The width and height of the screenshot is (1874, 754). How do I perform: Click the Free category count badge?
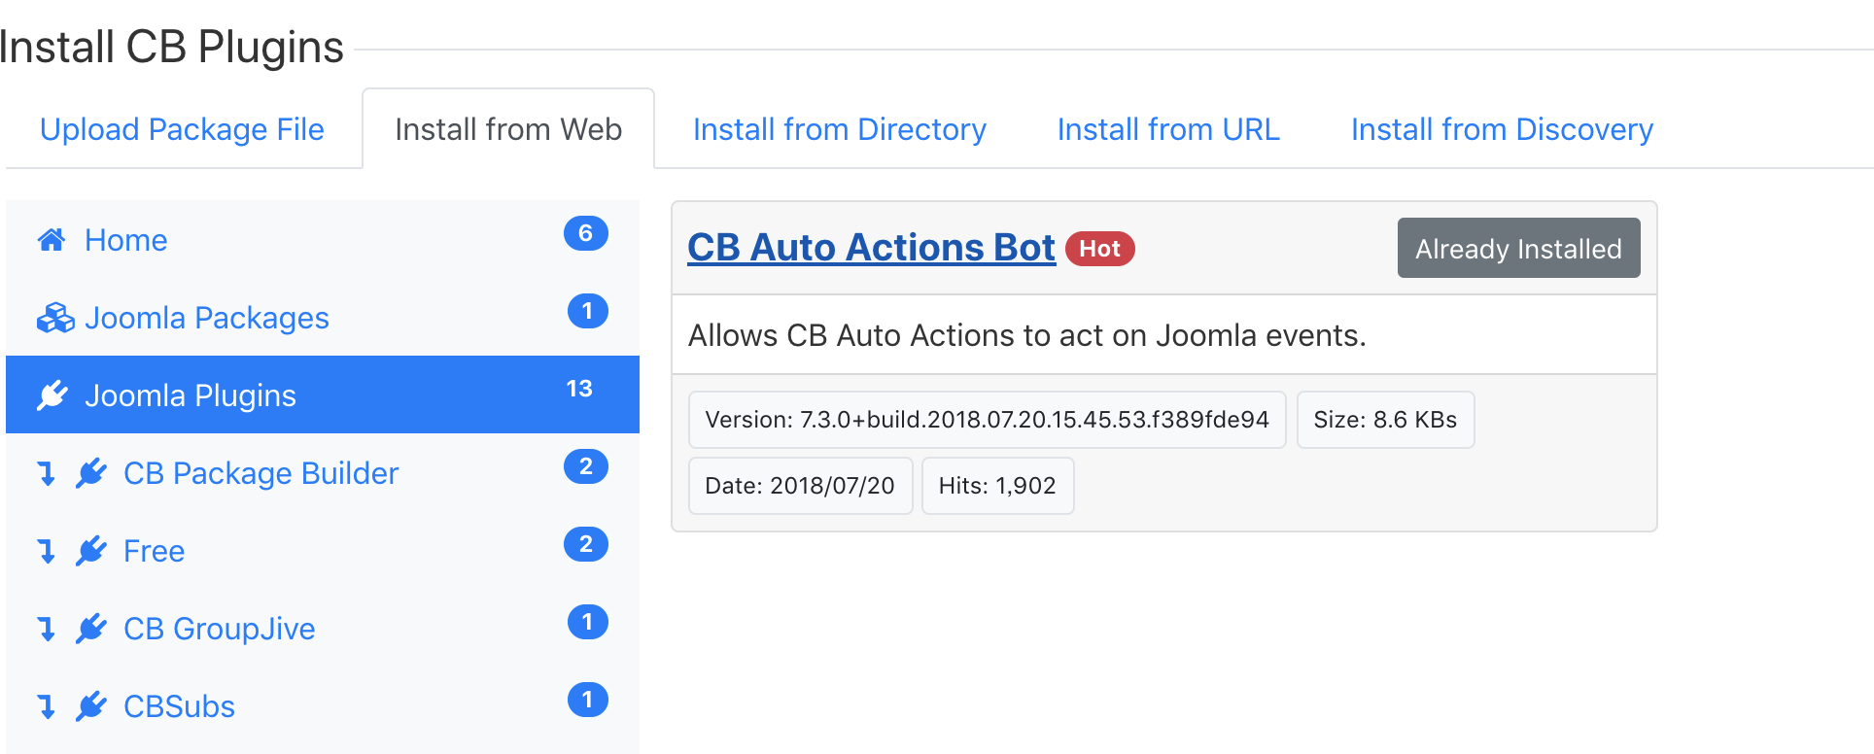(x=586, y=544)
